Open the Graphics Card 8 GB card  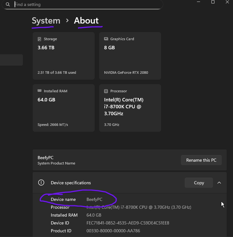click(130, 56)
